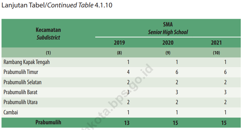The height and width of the screenshot is (130, 243).
Task: Click the column number (1) label
Action: click(48, 53)
